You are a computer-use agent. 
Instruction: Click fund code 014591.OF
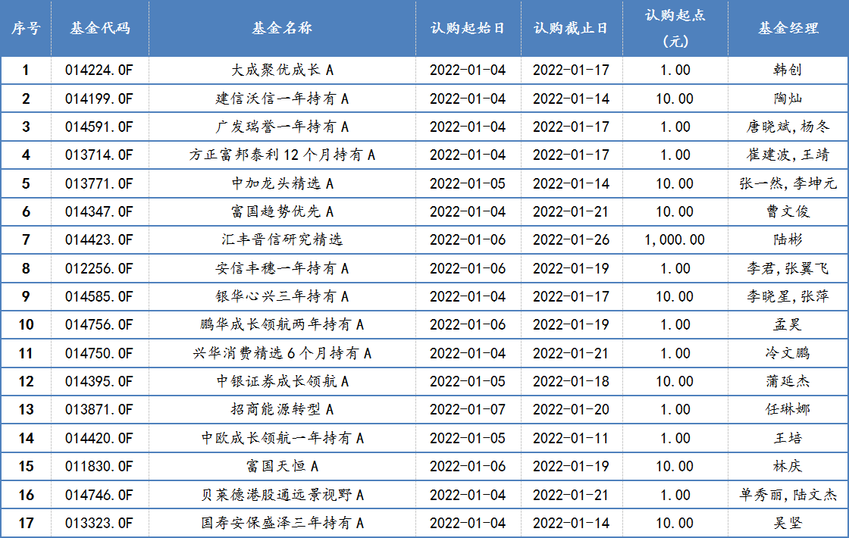pos(99,127)
